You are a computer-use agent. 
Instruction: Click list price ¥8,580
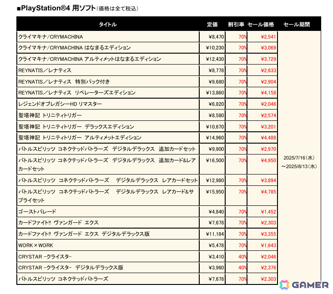point(216,115)
